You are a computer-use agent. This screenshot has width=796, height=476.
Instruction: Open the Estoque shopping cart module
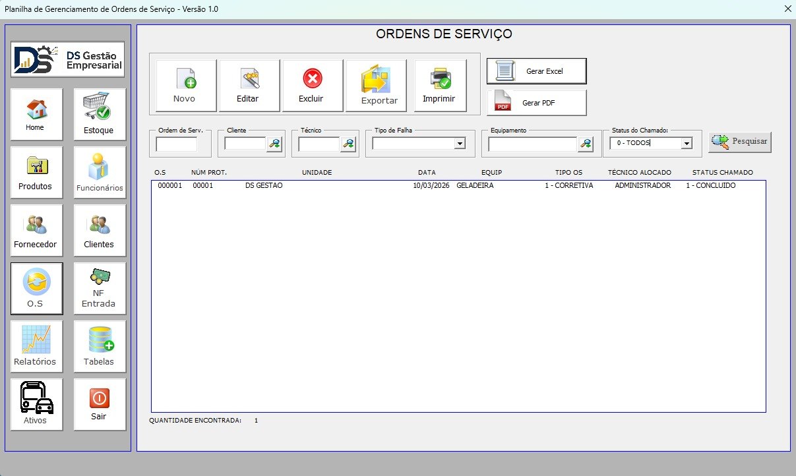point(100,114)
